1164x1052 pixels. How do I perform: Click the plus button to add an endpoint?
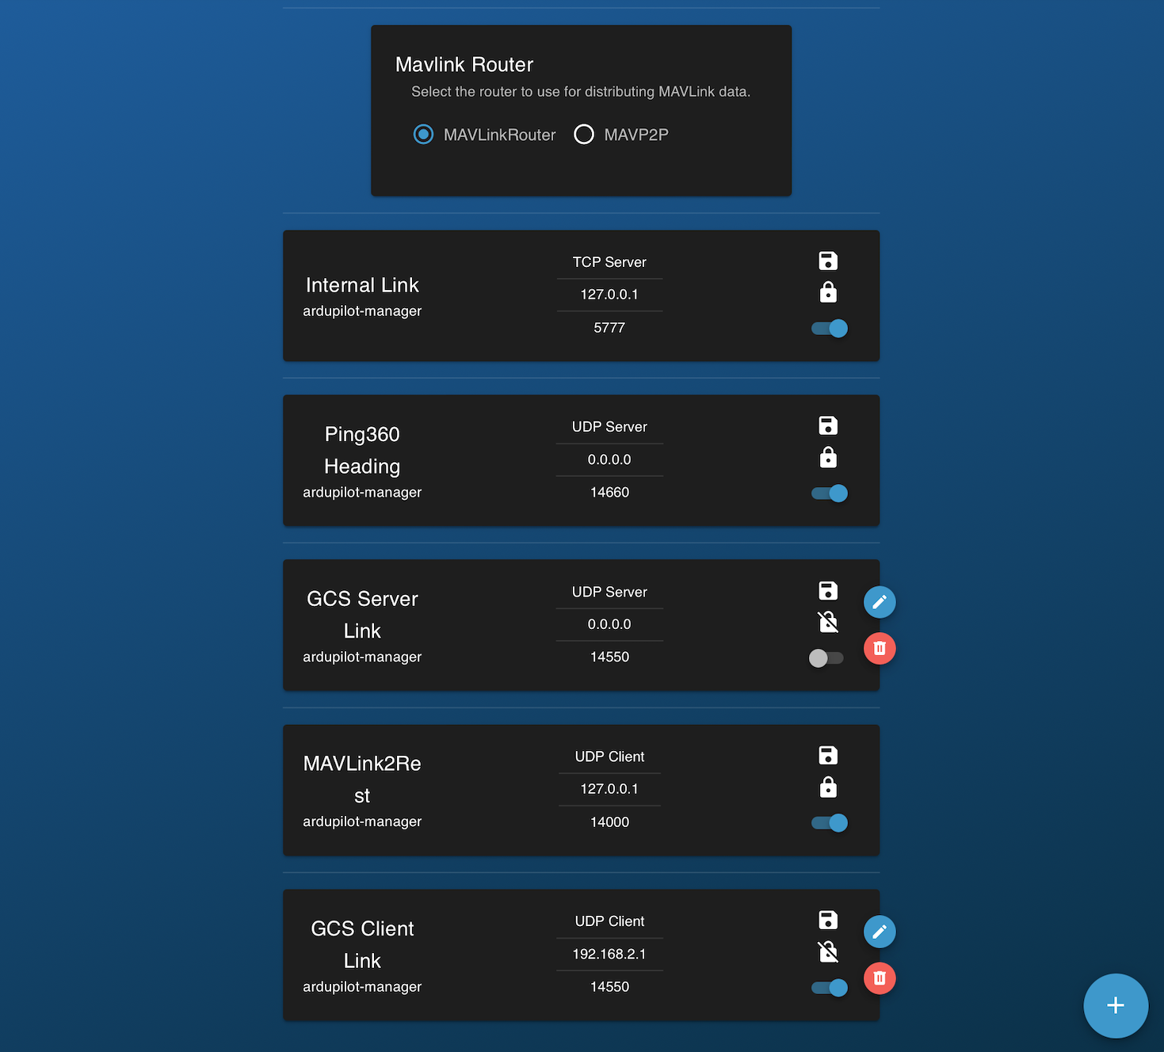[x=1116, y=1006]
